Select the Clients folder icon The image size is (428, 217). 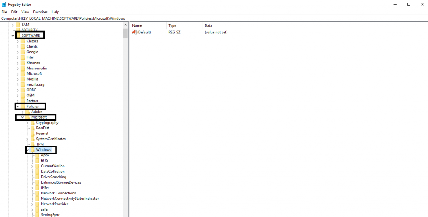pyautogui.click(x=23, y=46)
